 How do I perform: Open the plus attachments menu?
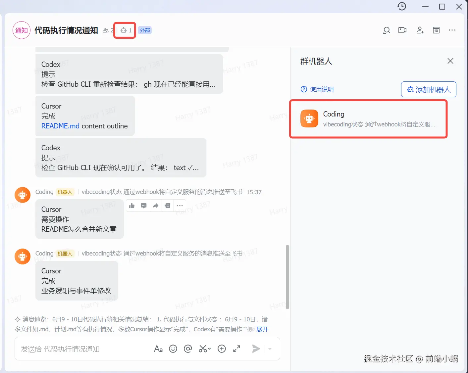(222, 349)
